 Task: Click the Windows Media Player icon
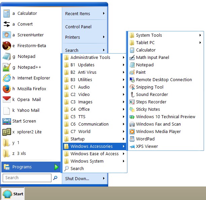pos(132,132)
